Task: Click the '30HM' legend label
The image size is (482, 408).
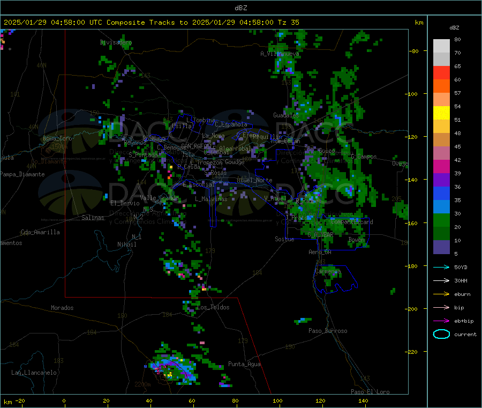Action: point(461,280)
